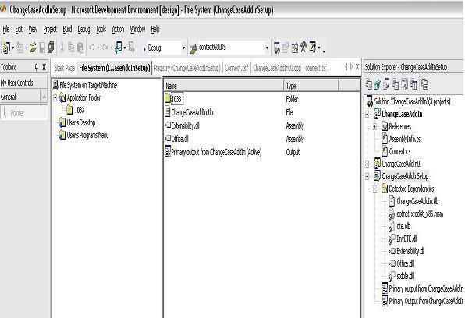
Task: Open Registry Editor icon in Solution Explorer toolbar
Action: click(x=378, y=84)
